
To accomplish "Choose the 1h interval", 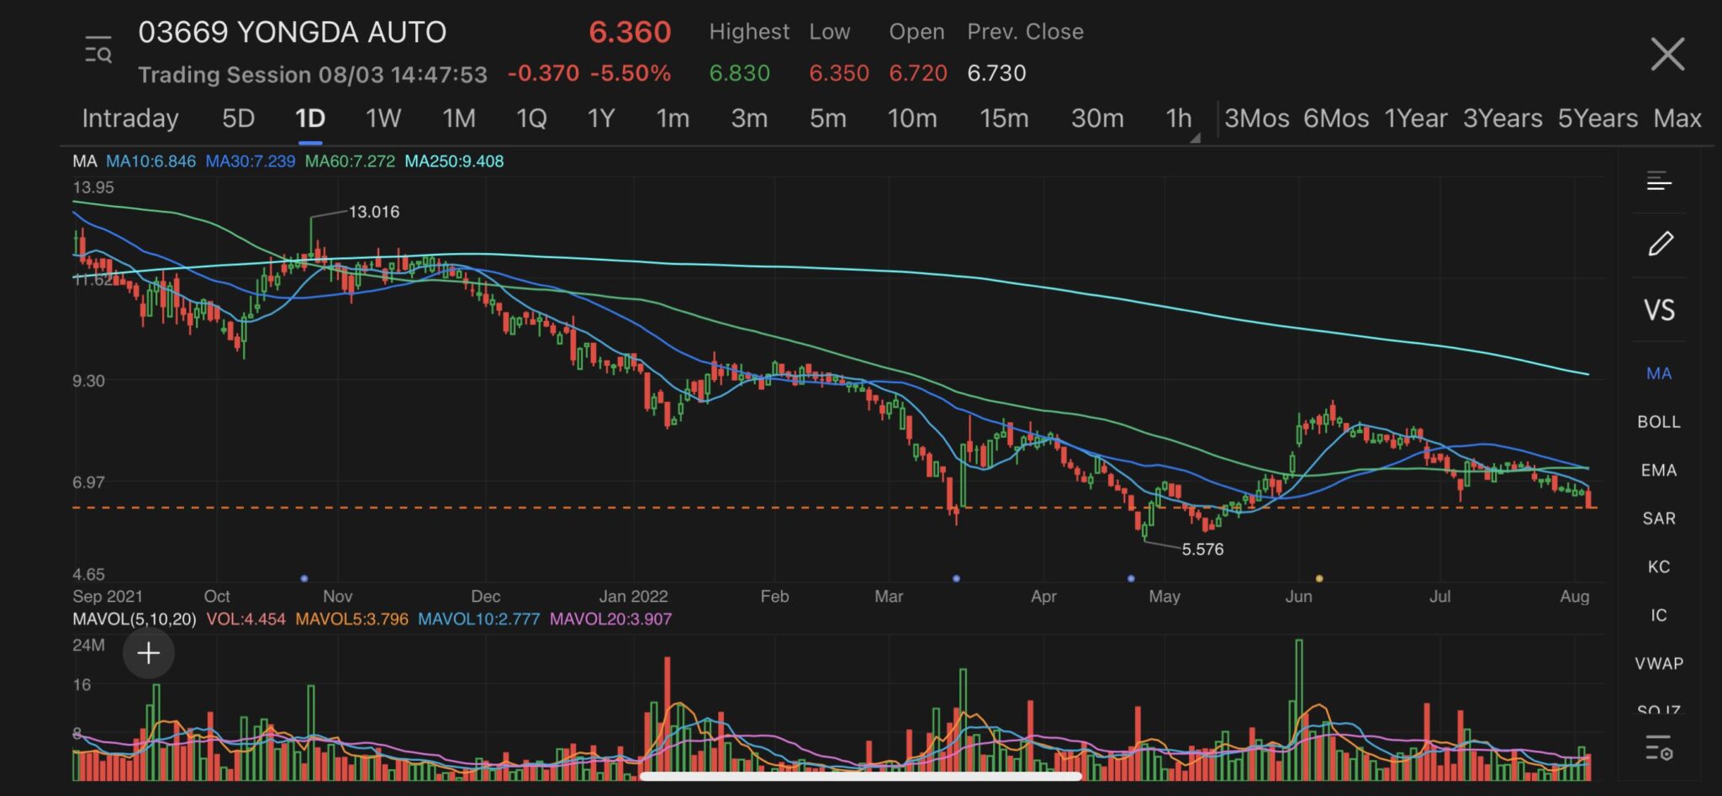I will [x=1179, y=118].
